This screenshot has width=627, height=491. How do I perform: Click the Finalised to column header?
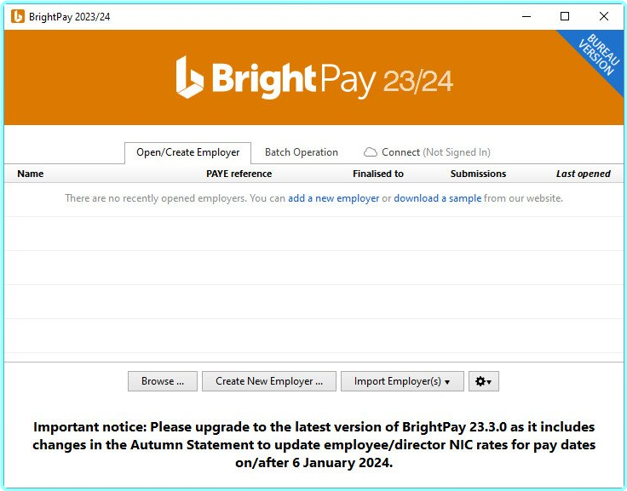coord(378,174)
